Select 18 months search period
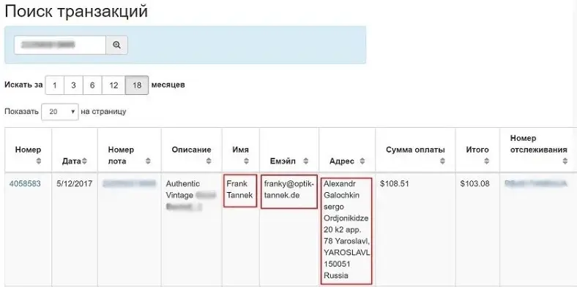Viewport: 577px width, 287px height. [137, 85]
